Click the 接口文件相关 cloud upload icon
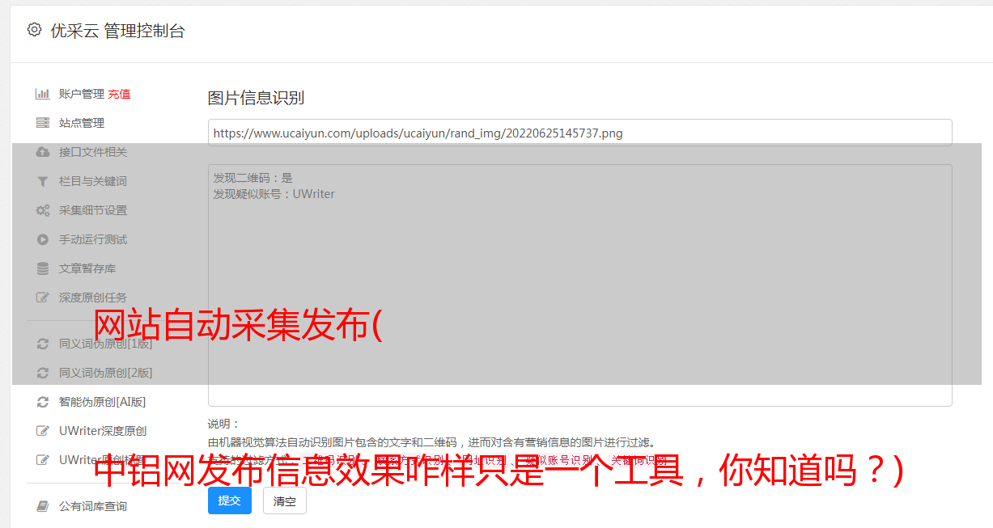 (x=43, y=152)
